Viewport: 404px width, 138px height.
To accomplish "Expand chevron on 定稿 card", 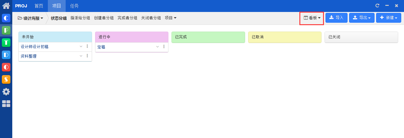I will pos(158,47).
